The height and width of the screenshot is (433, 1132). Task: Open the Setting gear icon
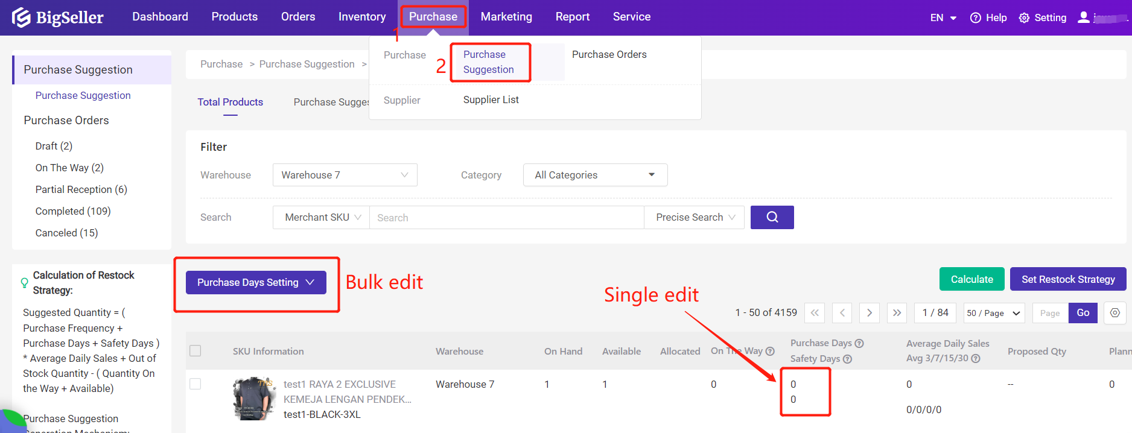pyautogui.click(x=1024, y=18)
